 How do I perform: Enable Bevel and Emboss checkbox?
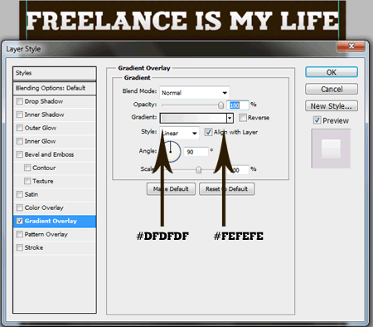[x=20, y=154]
